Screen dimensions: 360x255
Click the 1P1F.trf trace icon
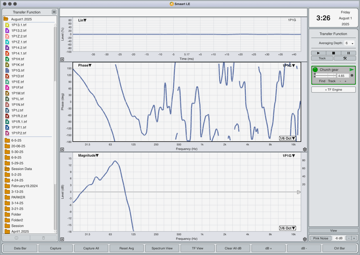click(x=7, y=87)
